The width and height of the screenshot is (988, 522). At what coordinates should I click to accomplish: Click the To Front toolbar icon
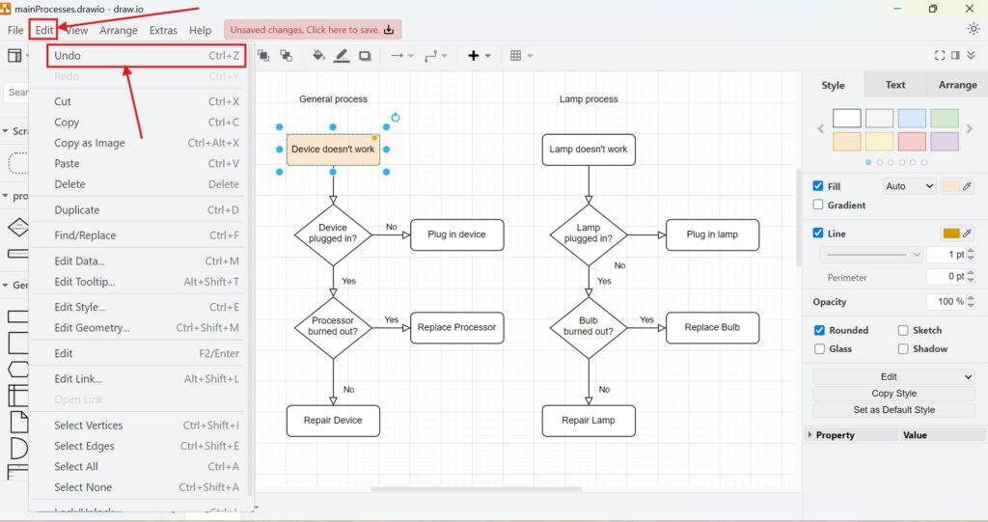click(x=262, y=56)
